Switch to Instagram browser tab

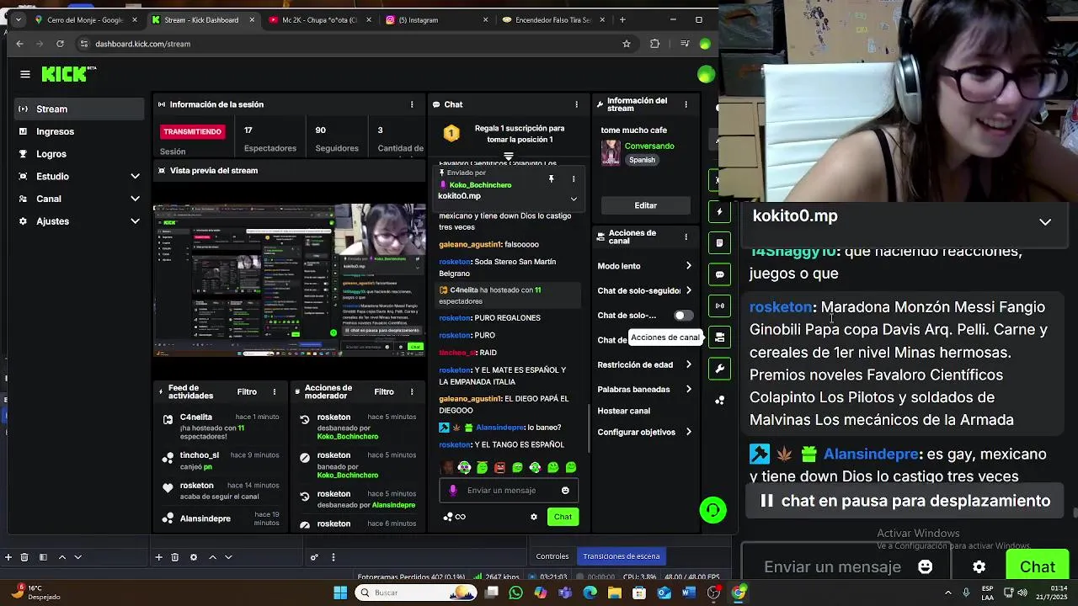435,19
